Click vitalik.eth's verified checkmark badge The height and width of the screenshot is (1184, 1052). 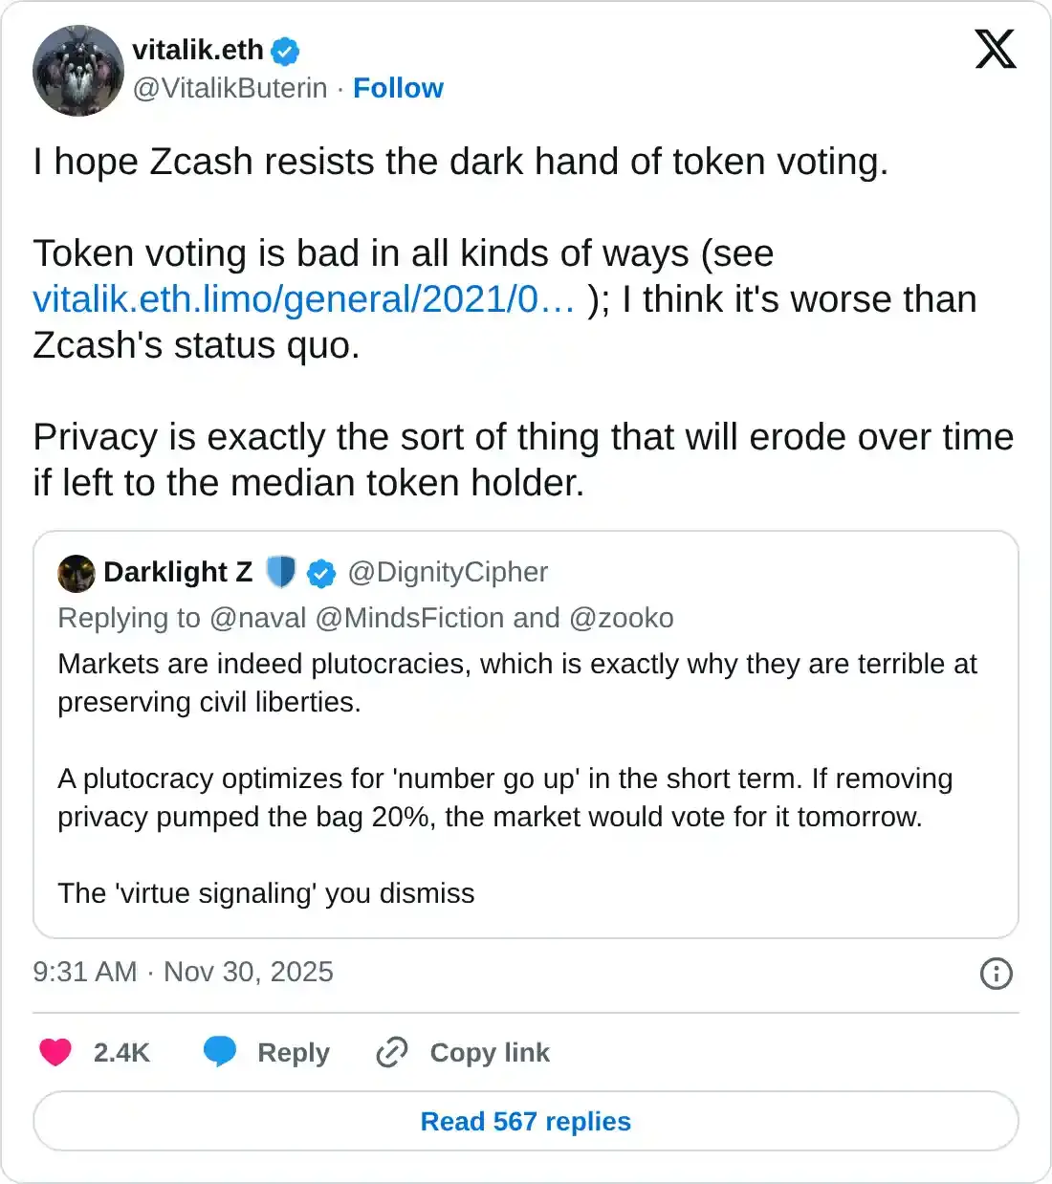(282, 51)
